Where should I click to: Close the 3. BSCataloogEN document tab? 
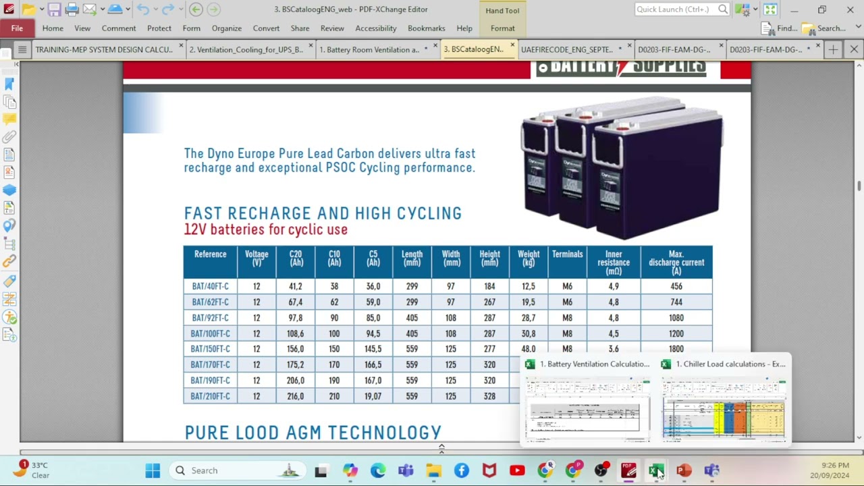(512, 46)
